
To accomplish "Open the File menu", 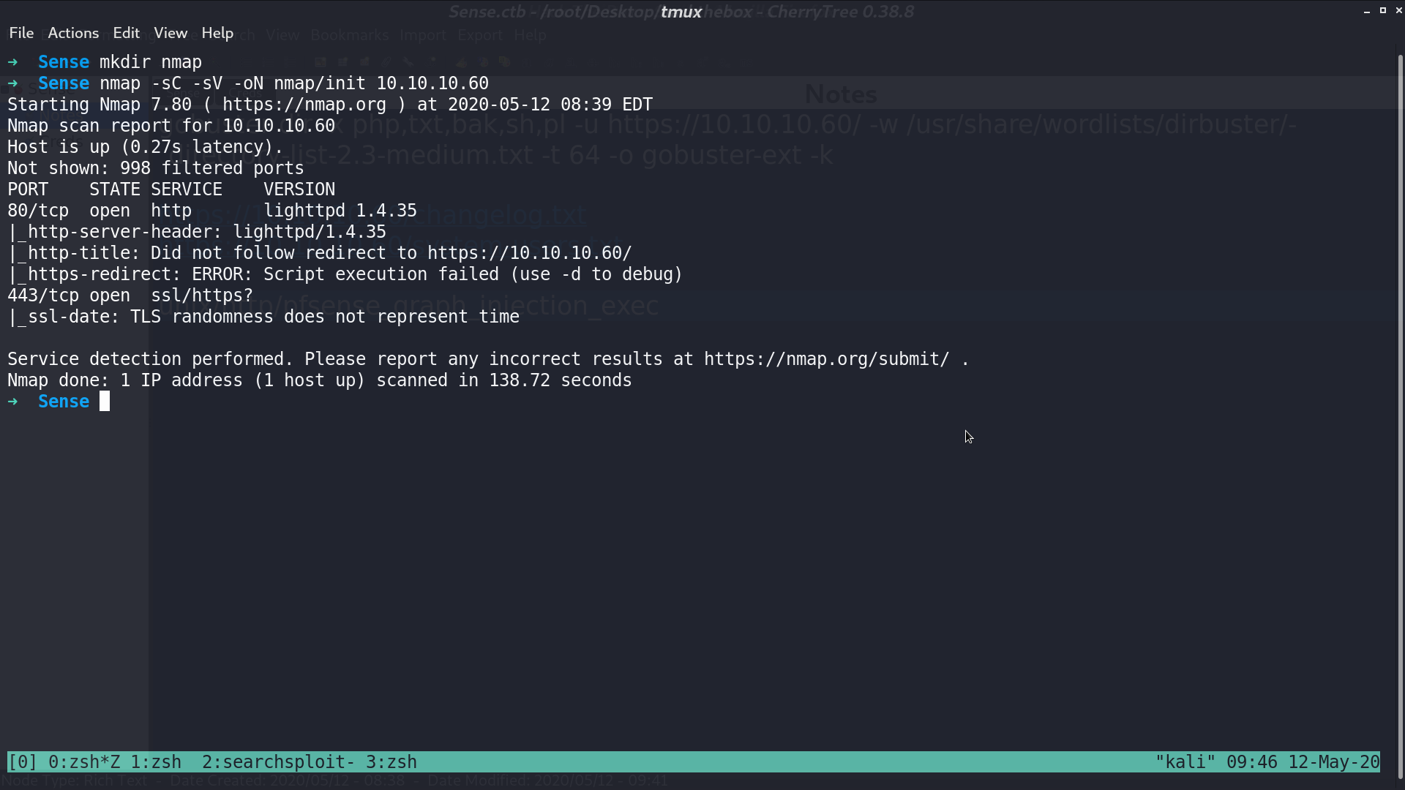I will (x=21, y=33).
